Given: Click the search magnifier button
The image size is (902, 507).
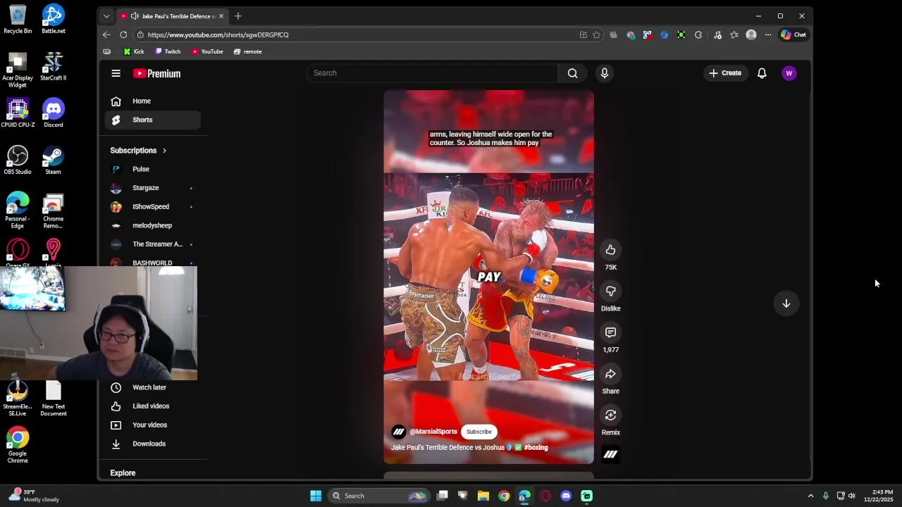Looking at the screenshot, I should coord(572,73).
